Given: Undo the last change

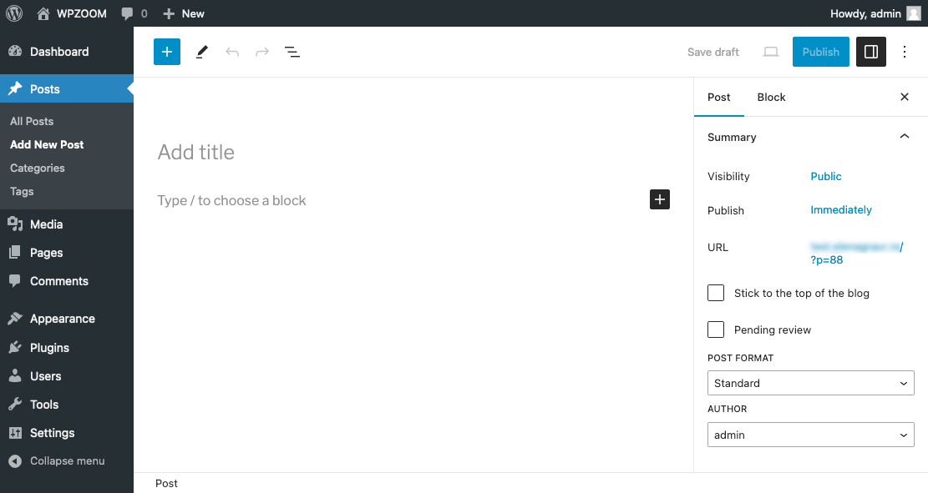Looking at the screenshot, I should click(x=232, y=52).
